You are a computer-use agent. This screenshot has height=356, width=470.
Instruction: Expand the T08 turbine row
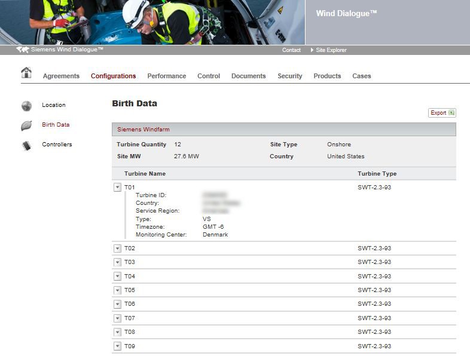(x=117, y=332)
